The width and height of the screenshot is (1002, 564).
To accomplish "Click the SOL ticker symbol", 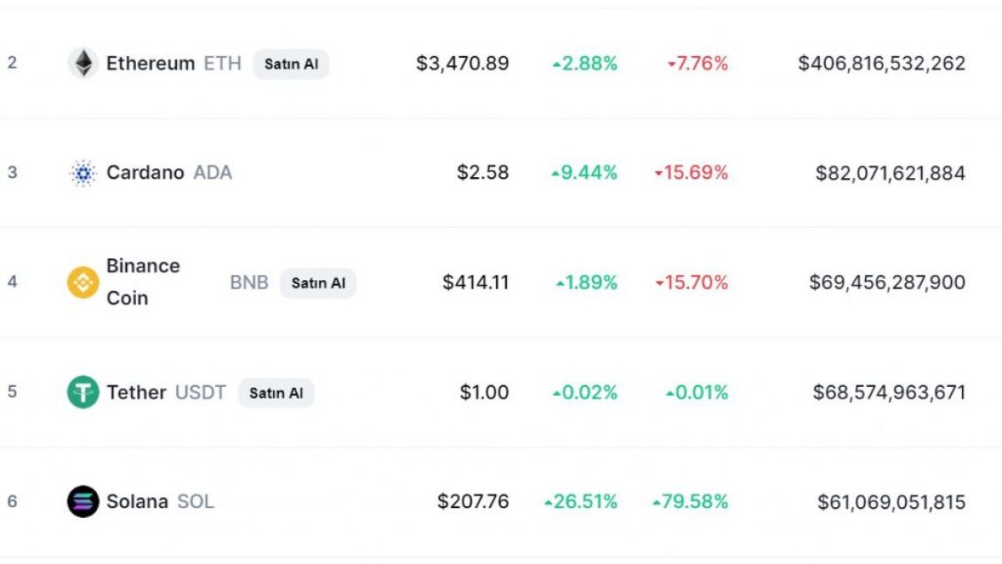I will tap(195, 501).
